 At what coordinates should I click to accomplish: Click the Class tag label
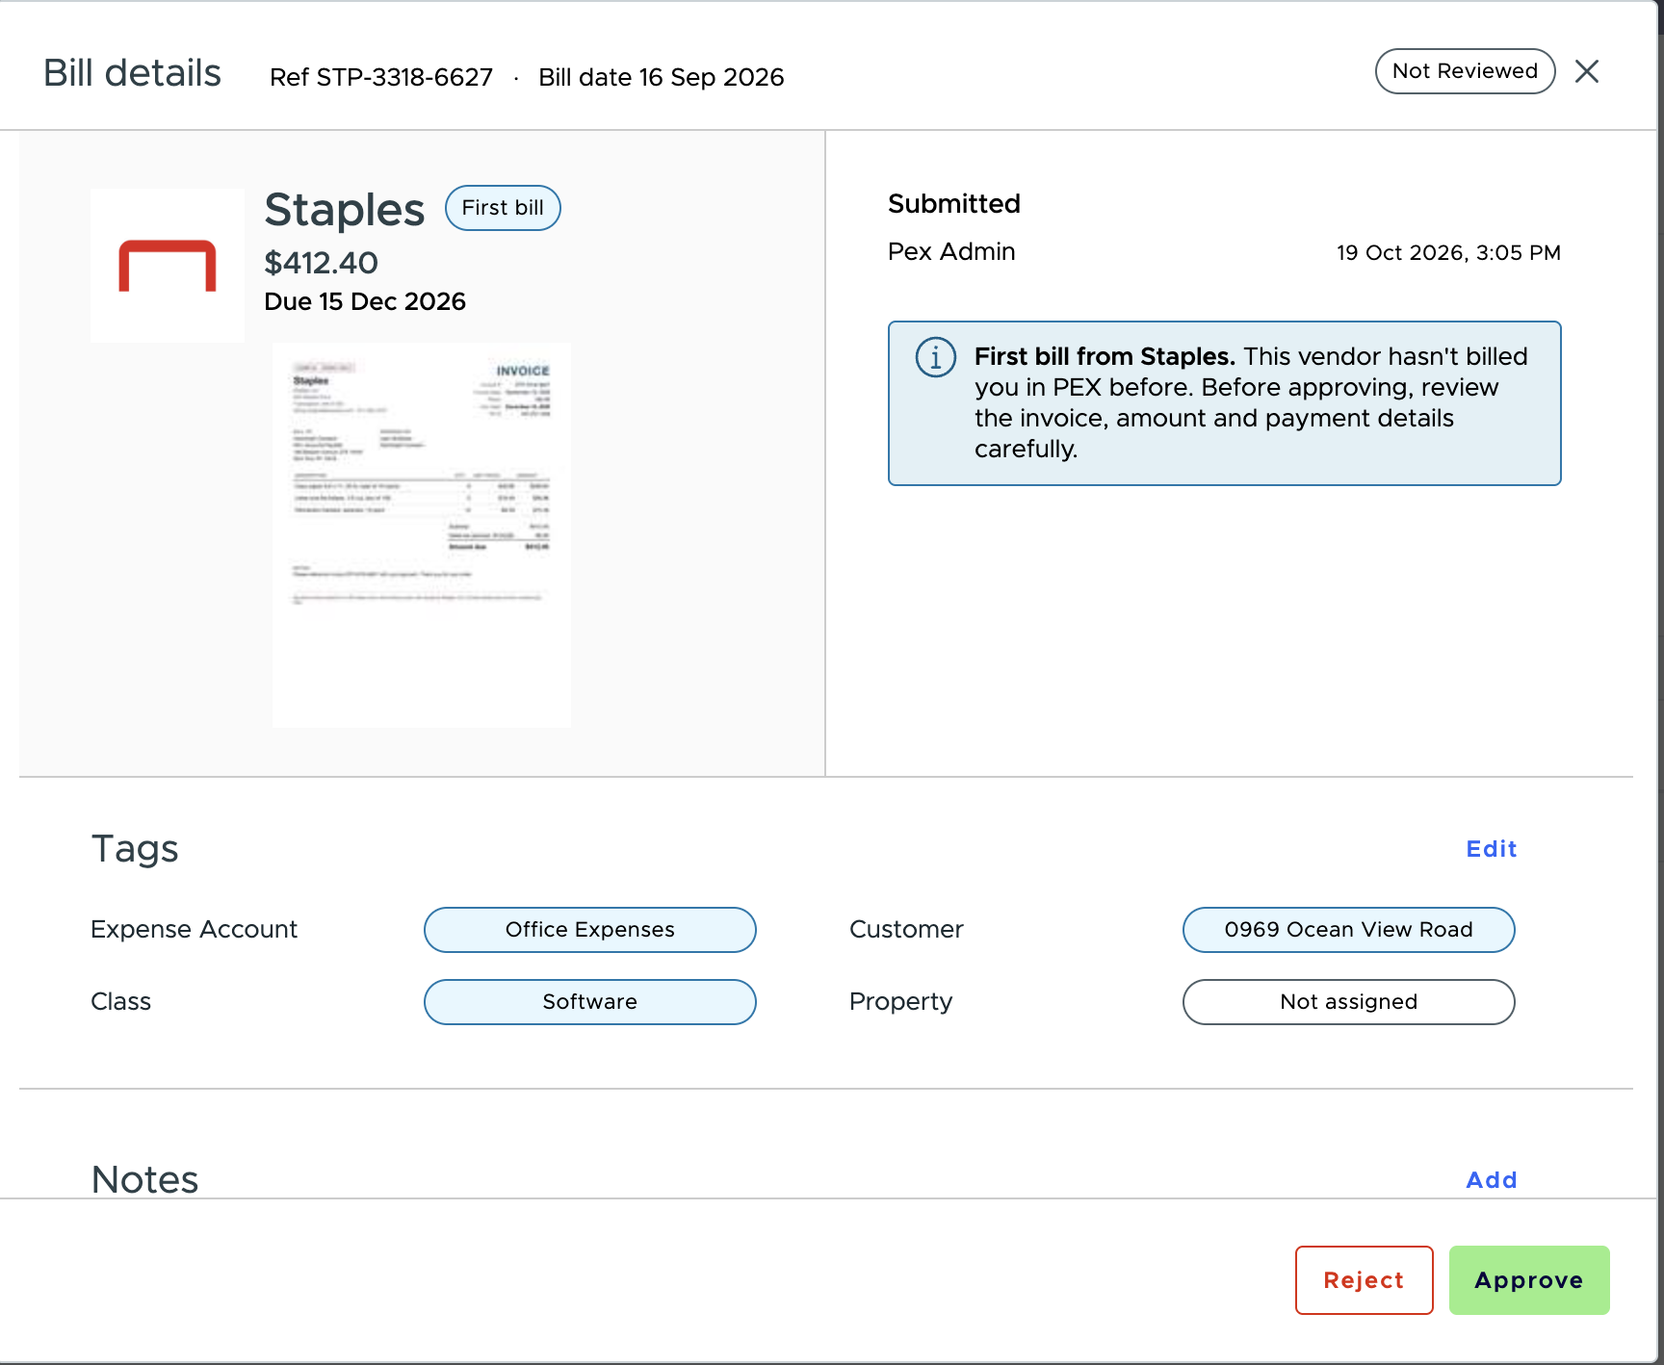(120, 1002)
